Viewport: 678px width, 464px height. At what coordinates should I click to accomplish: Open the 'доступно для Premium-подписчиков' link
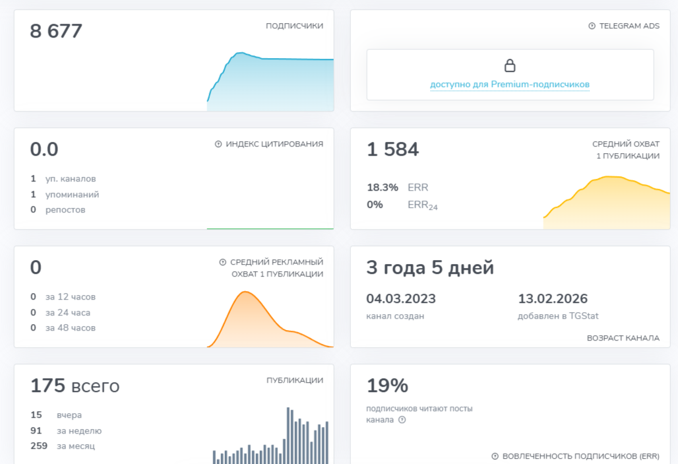click(510, 84)
